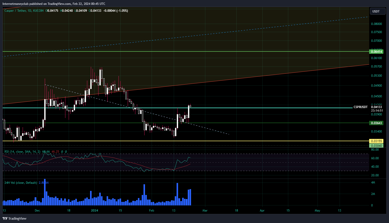
Task: Click the Mar label on time axis
Action: point(205,211)
